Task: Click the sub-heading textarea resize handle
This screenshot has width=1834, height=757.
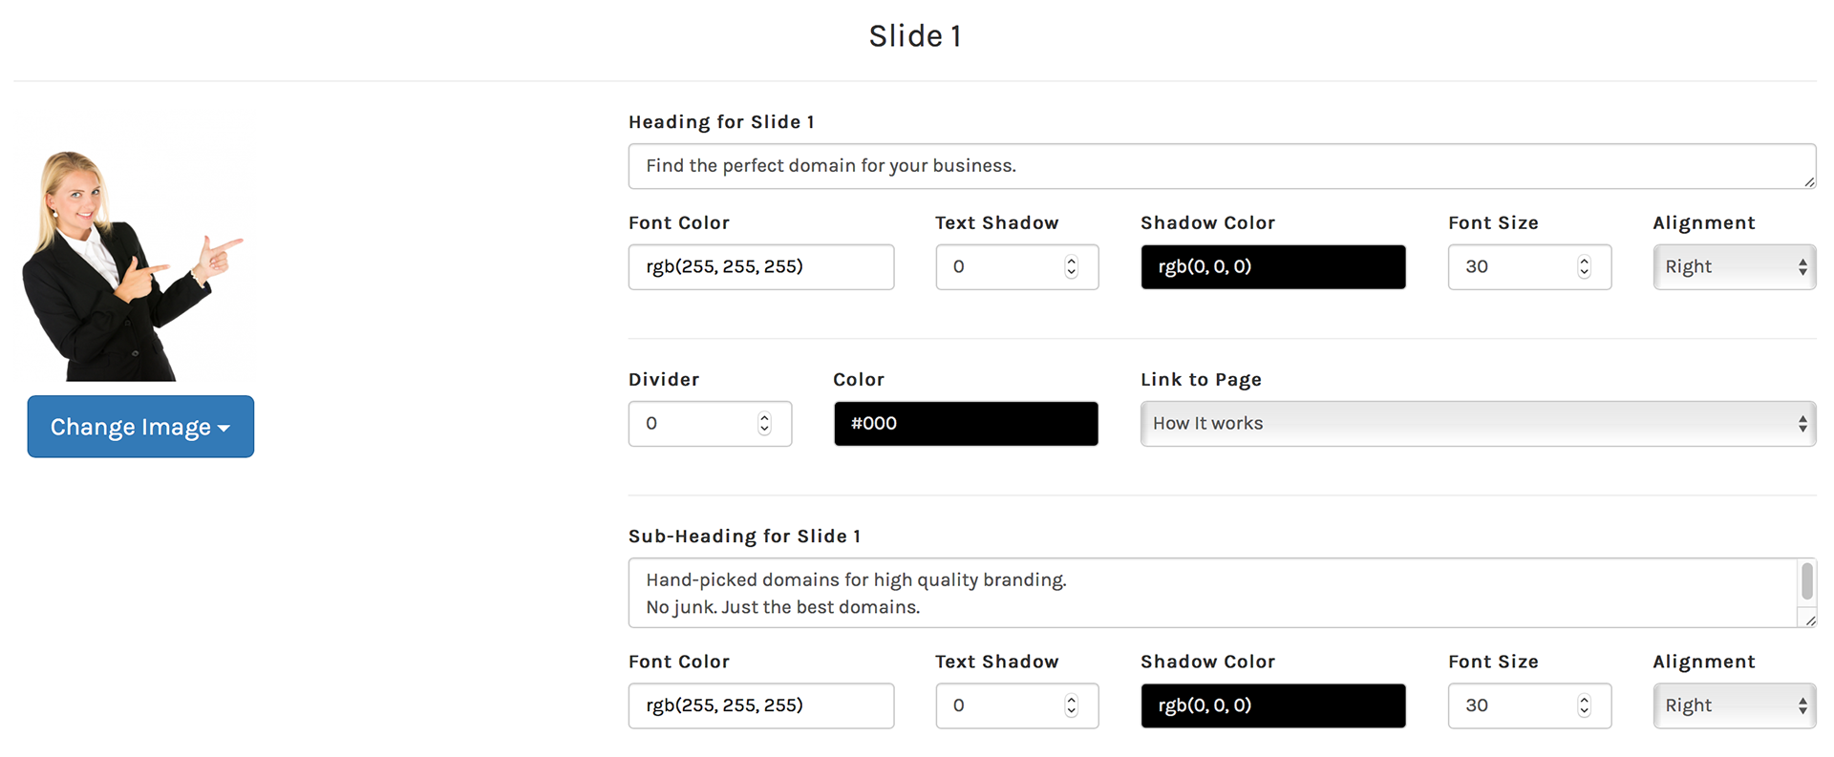Action: point(1809,620)
